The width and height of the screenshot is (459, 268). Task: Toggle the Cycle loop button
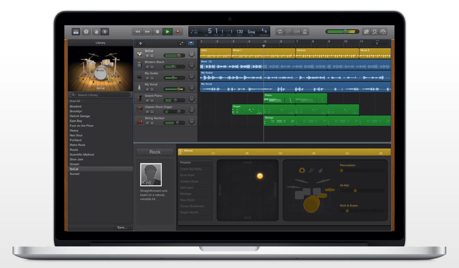(x=279, y=32)
